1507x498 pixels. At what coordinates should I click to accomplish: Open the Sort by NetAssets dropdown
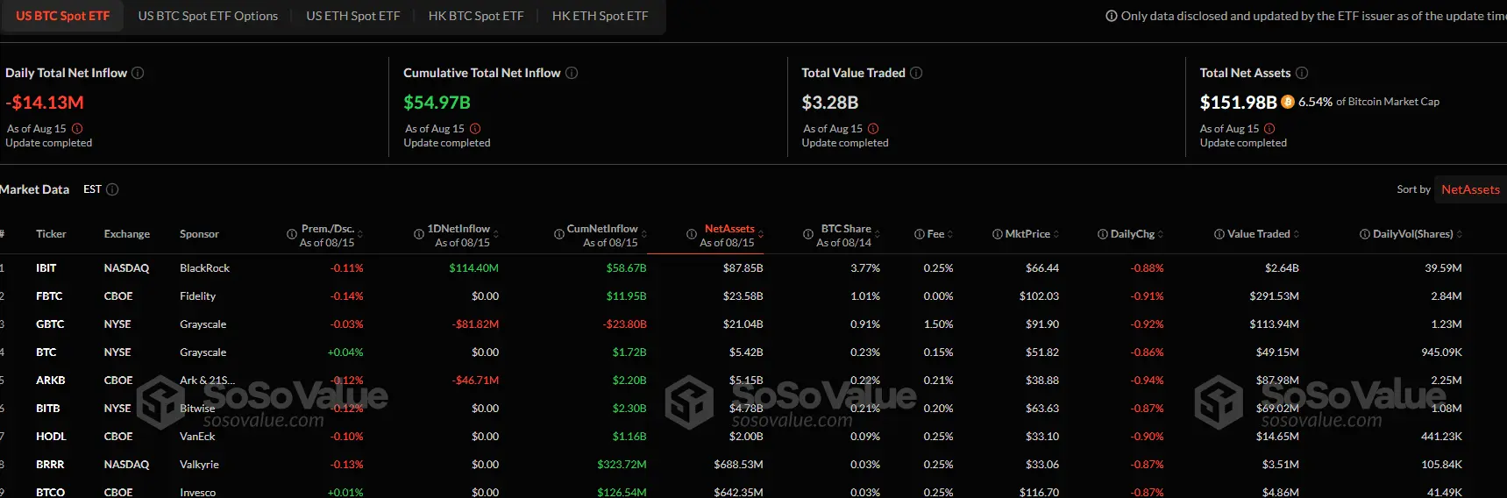pos(1470,189)
